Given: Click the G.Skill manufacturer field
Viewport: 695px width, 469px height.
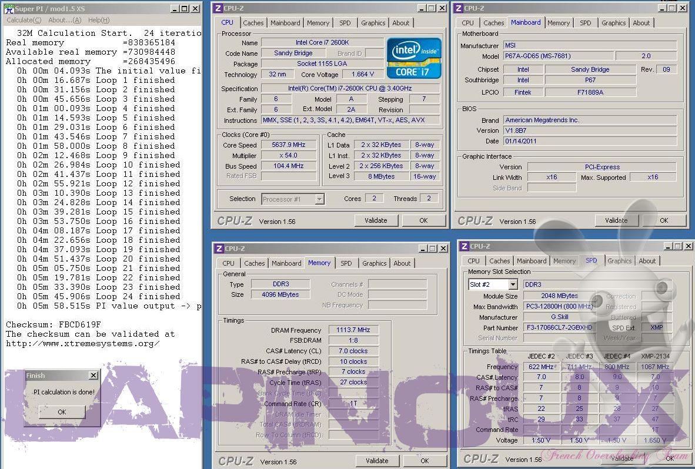Looking at the screenshot, I should coord(559,317).
